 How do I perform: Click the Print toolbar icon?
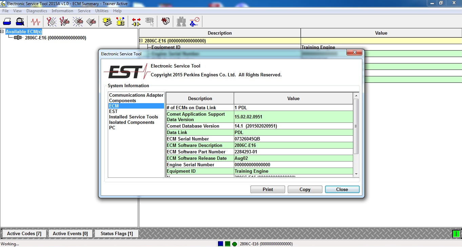(7, 22)
